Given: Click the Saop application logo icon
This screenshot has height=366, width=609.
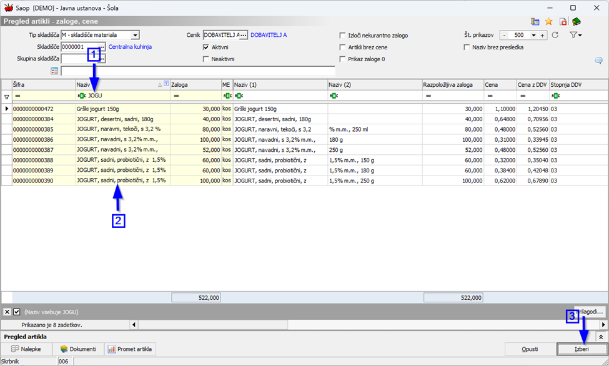Looking at the screenshot, I should [9, 7].
